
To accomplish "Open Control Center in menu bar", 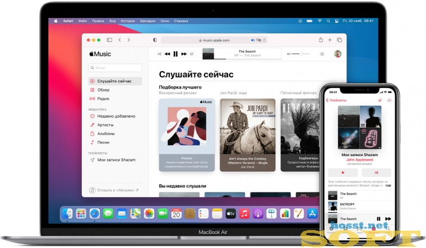I will (336, 21).
